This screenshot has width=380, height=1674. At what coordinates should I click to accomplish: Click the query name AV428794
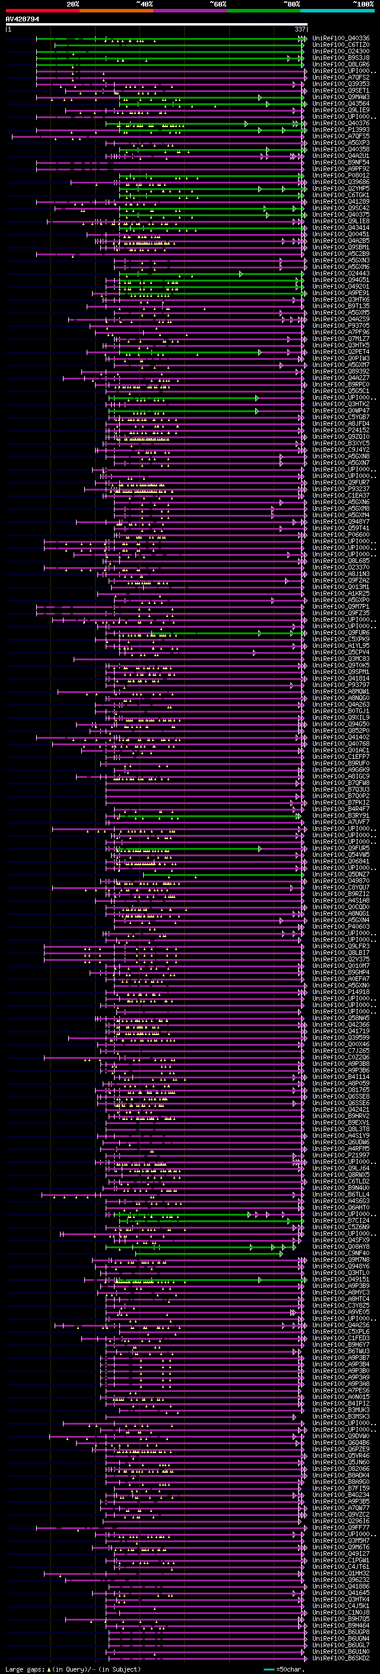22,19
